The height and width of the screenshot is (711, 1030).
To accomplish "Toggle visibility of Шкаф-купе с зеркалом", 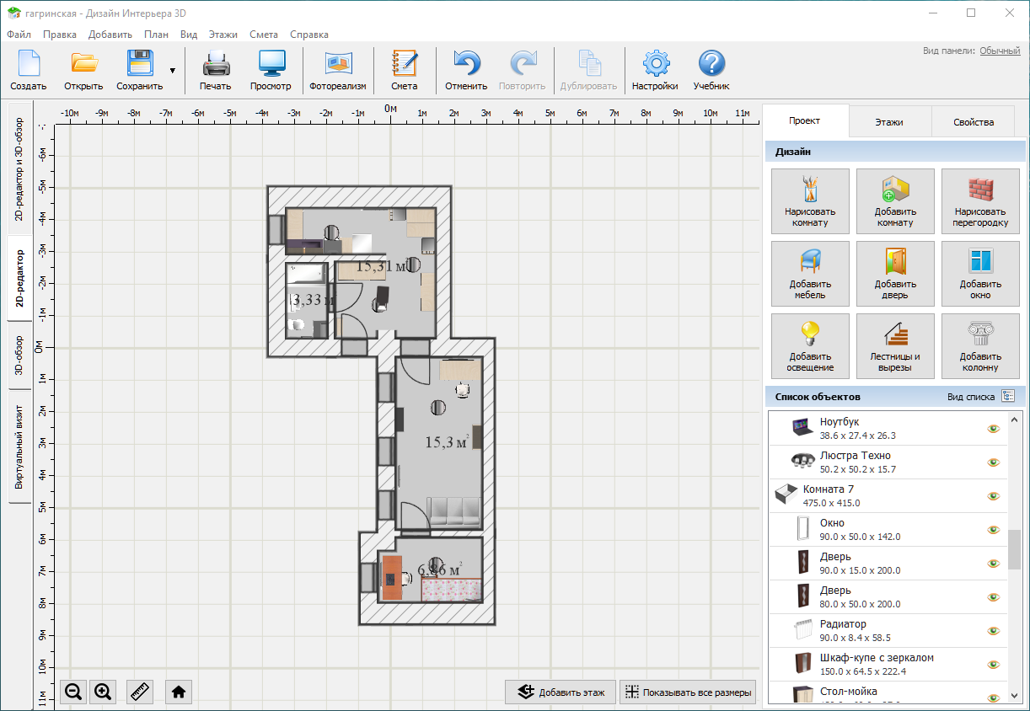I will point(993,665).
